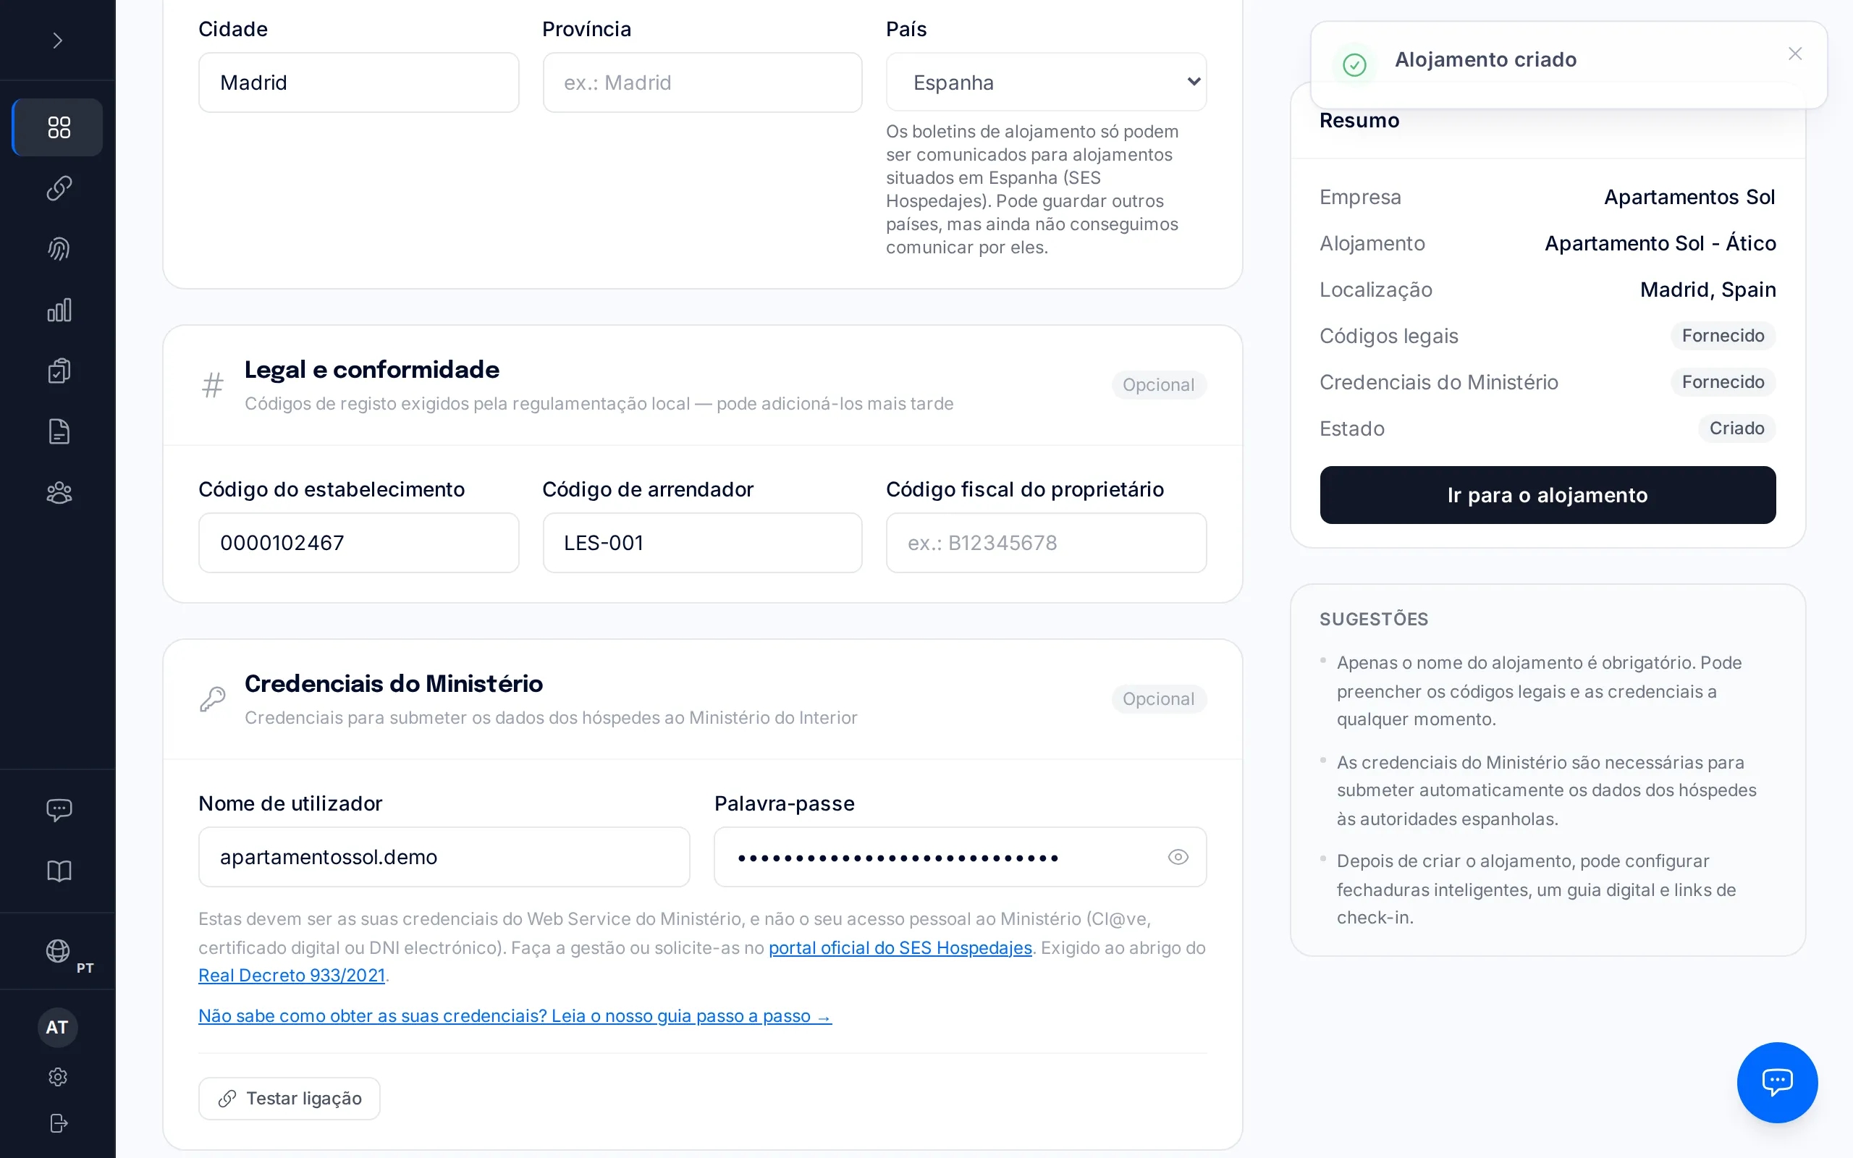Image resolution: width=1853 pixels, height=1158 pixels.
Task: Click the Apartamentos Sol company value
Action: pyautogui.click(x=1689, y=197)
